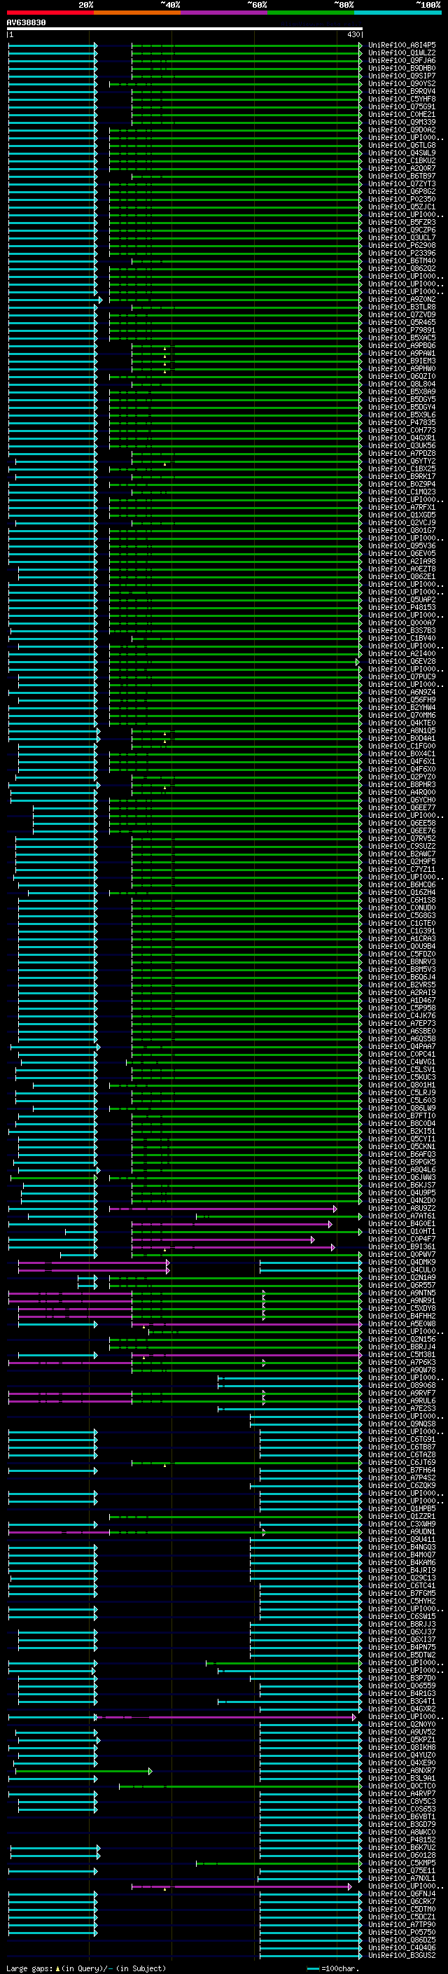Open hit UniRef100_Q1WLZ2

[x=401, y=53]
